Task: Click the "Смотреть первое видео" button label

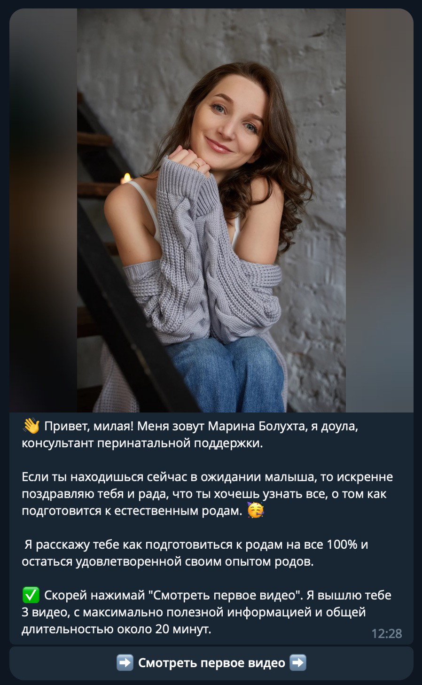Action: click(x=211, y=663)
